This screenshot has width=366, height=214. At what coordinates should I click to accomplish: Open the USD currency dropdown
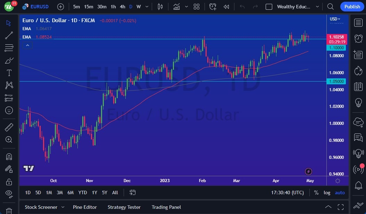(335, 19)
